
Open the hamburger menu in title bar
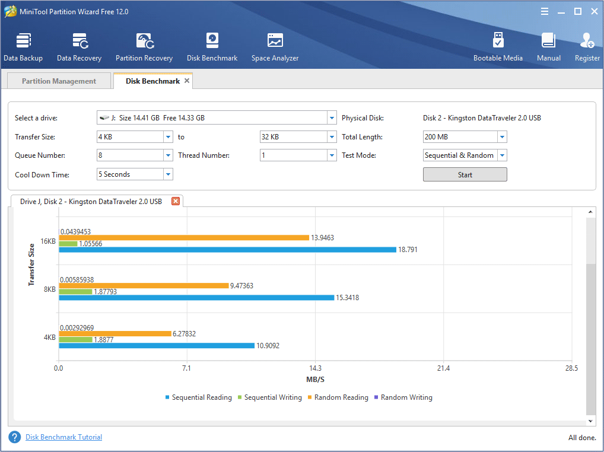545,11
